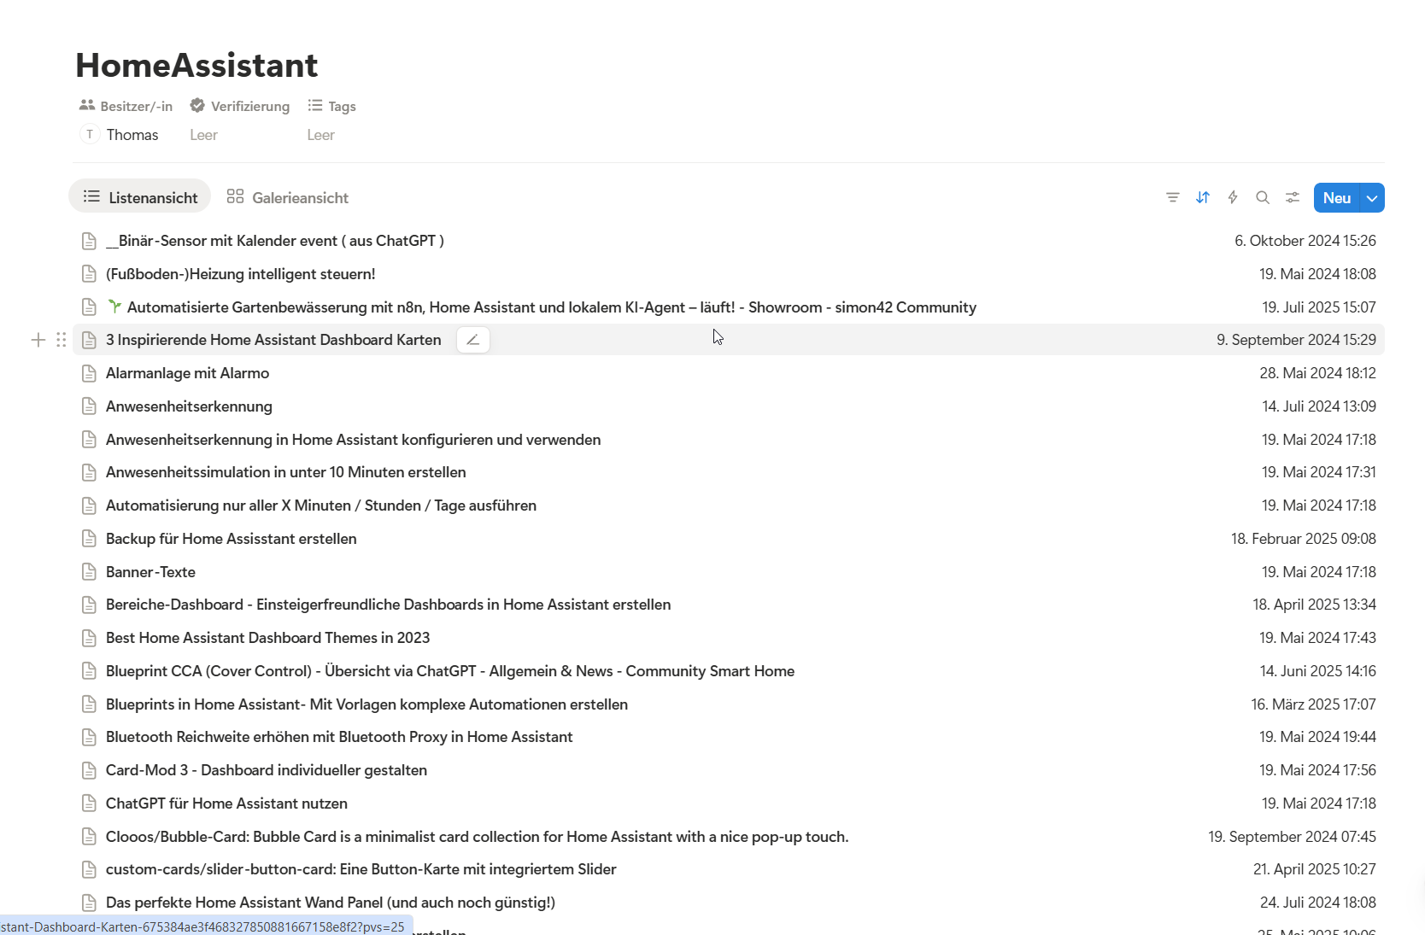Click the page icon beside Anwesenheitserkennung
Screen dimensions: 1425x935
[89, 406]
